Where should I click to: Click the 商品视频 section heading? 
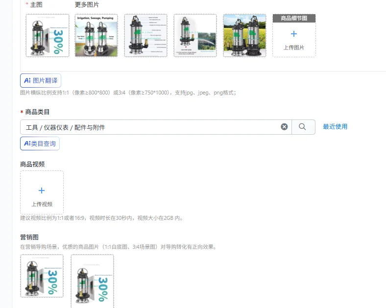[32, 165]
